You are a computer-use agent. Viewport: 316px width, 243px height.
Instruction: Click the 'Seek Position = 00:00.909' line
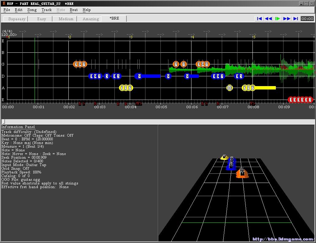pos(24,158)
